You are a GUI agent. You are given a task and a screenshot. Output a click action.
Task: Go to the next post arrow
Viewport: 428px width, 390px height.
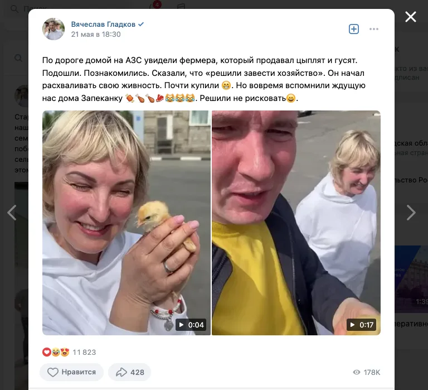tap(411, 213)
